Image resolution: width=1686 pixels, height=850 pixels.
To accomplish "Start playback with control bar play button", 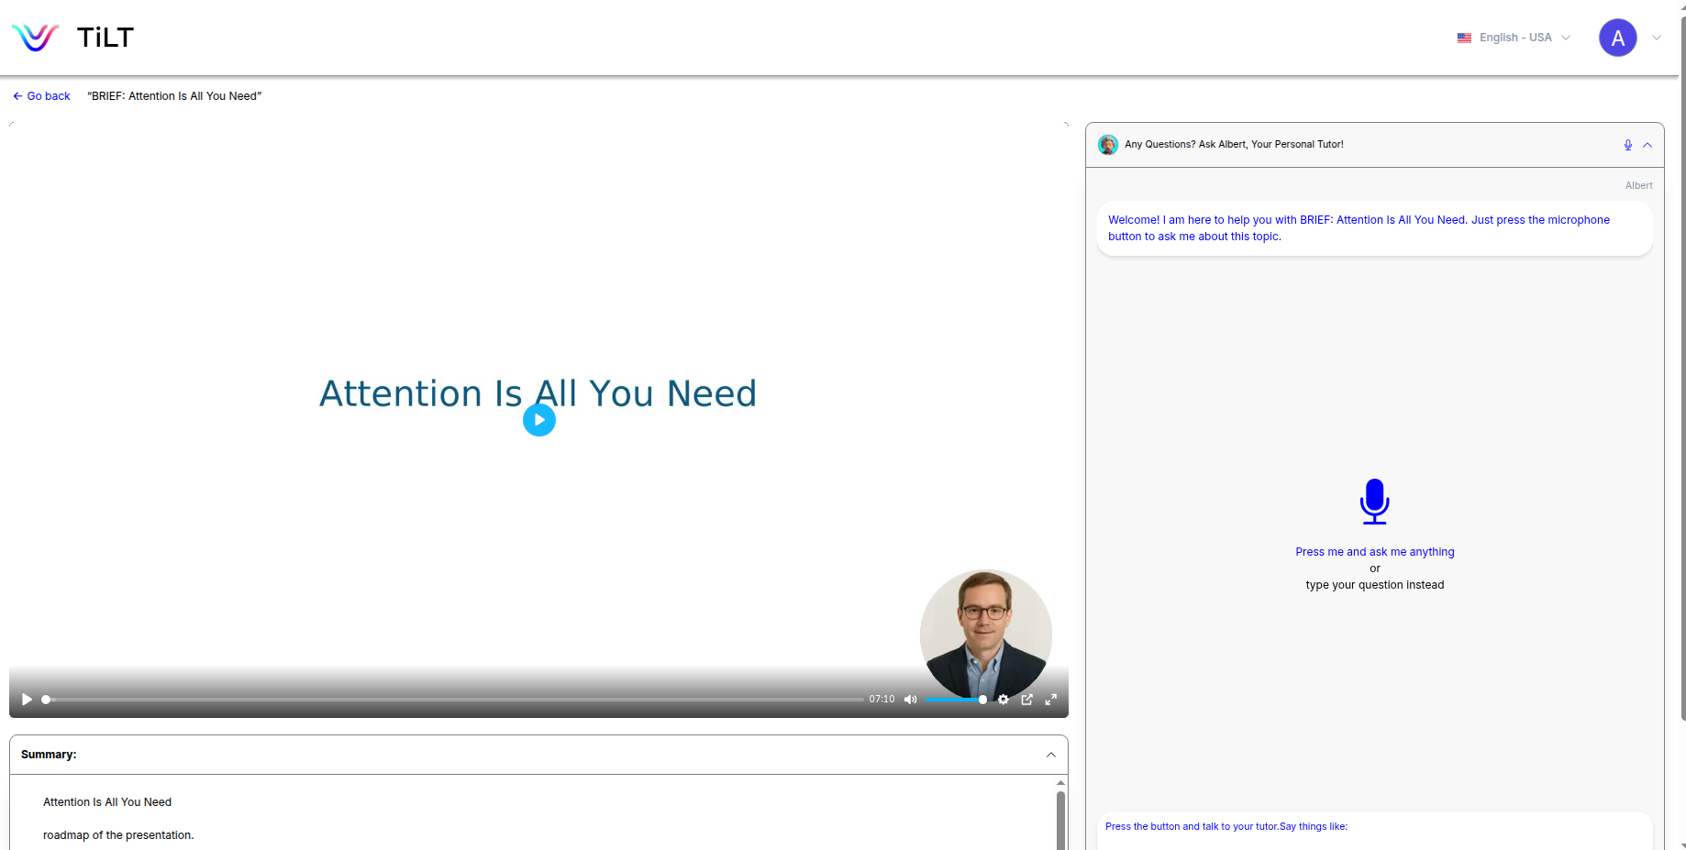I will click(27, 700).
